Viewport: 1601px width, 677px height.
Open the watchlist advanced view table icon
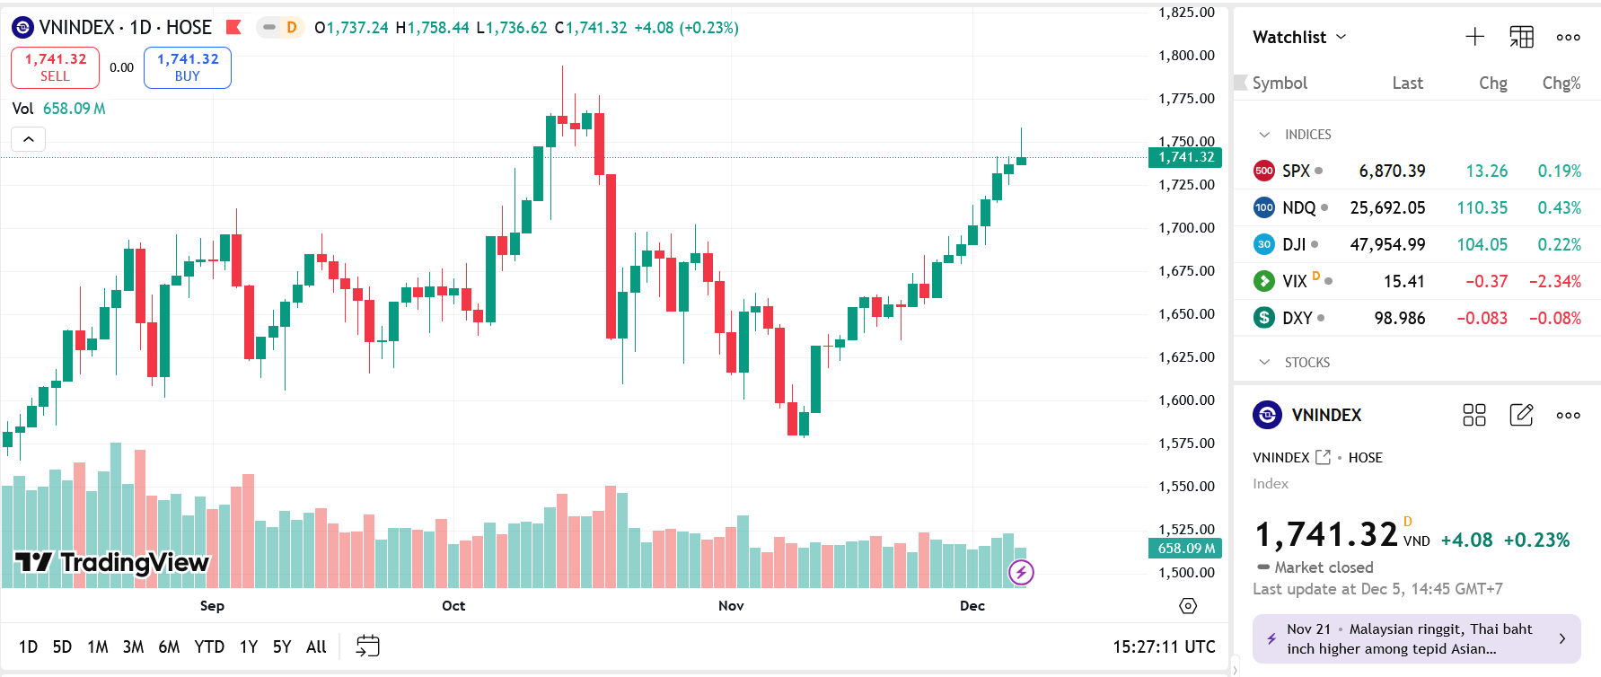coord(1521,37)
